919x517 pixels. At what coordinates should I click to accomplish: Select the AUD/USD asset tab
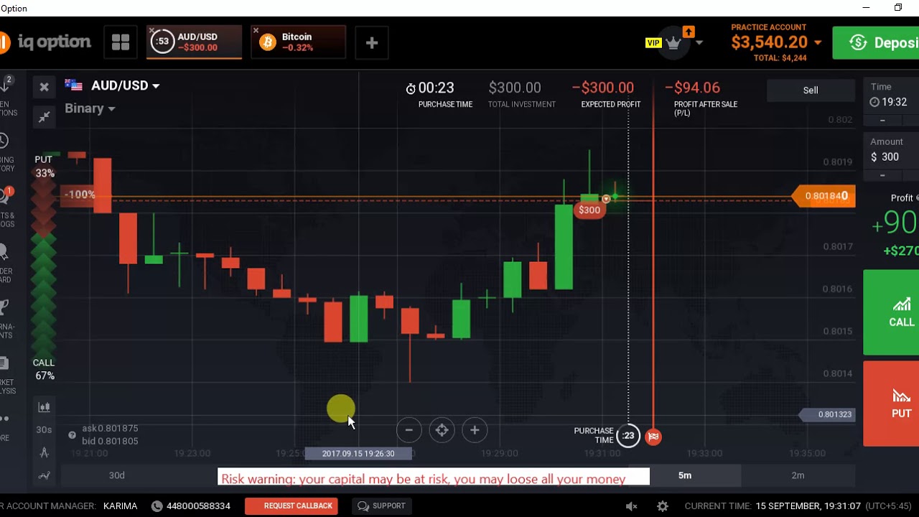pos(194,42)
